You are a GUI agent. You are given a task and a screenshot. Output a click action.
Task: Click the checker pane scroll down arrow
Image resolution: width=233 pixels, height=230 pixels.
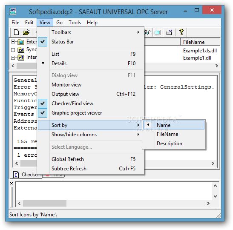click(215, 196)
